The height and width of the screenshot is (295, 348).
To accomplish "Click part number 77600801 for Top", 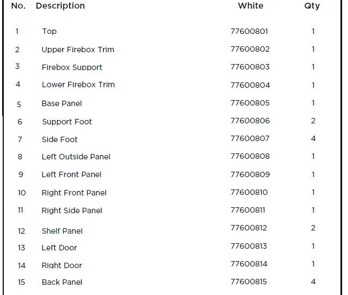I will pos(249,31).
